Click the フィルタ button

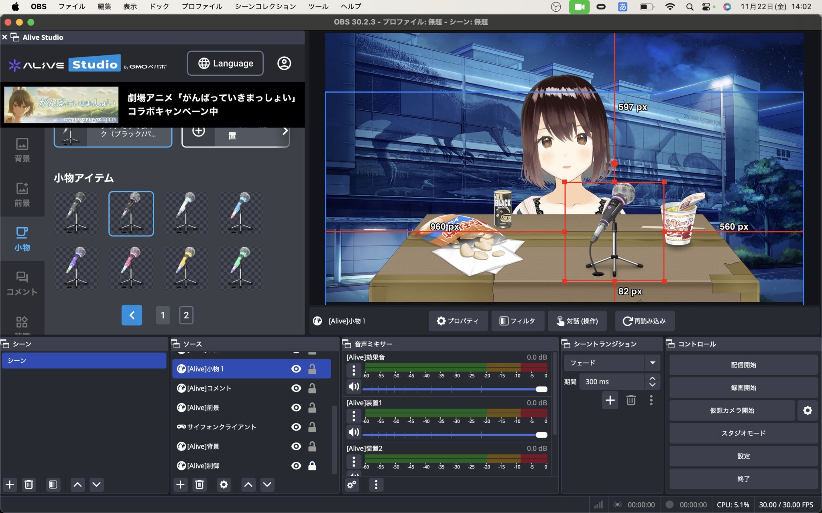click(517, 321)
